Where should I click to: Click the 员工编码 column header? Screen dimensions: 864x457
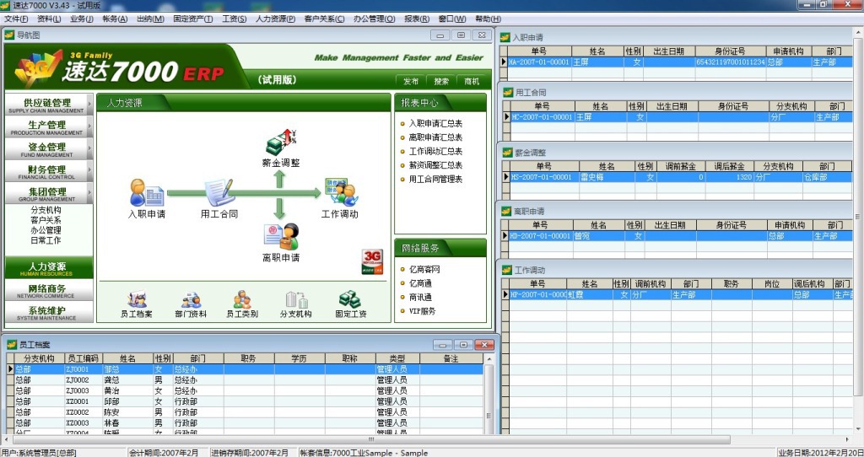point(84,358)
